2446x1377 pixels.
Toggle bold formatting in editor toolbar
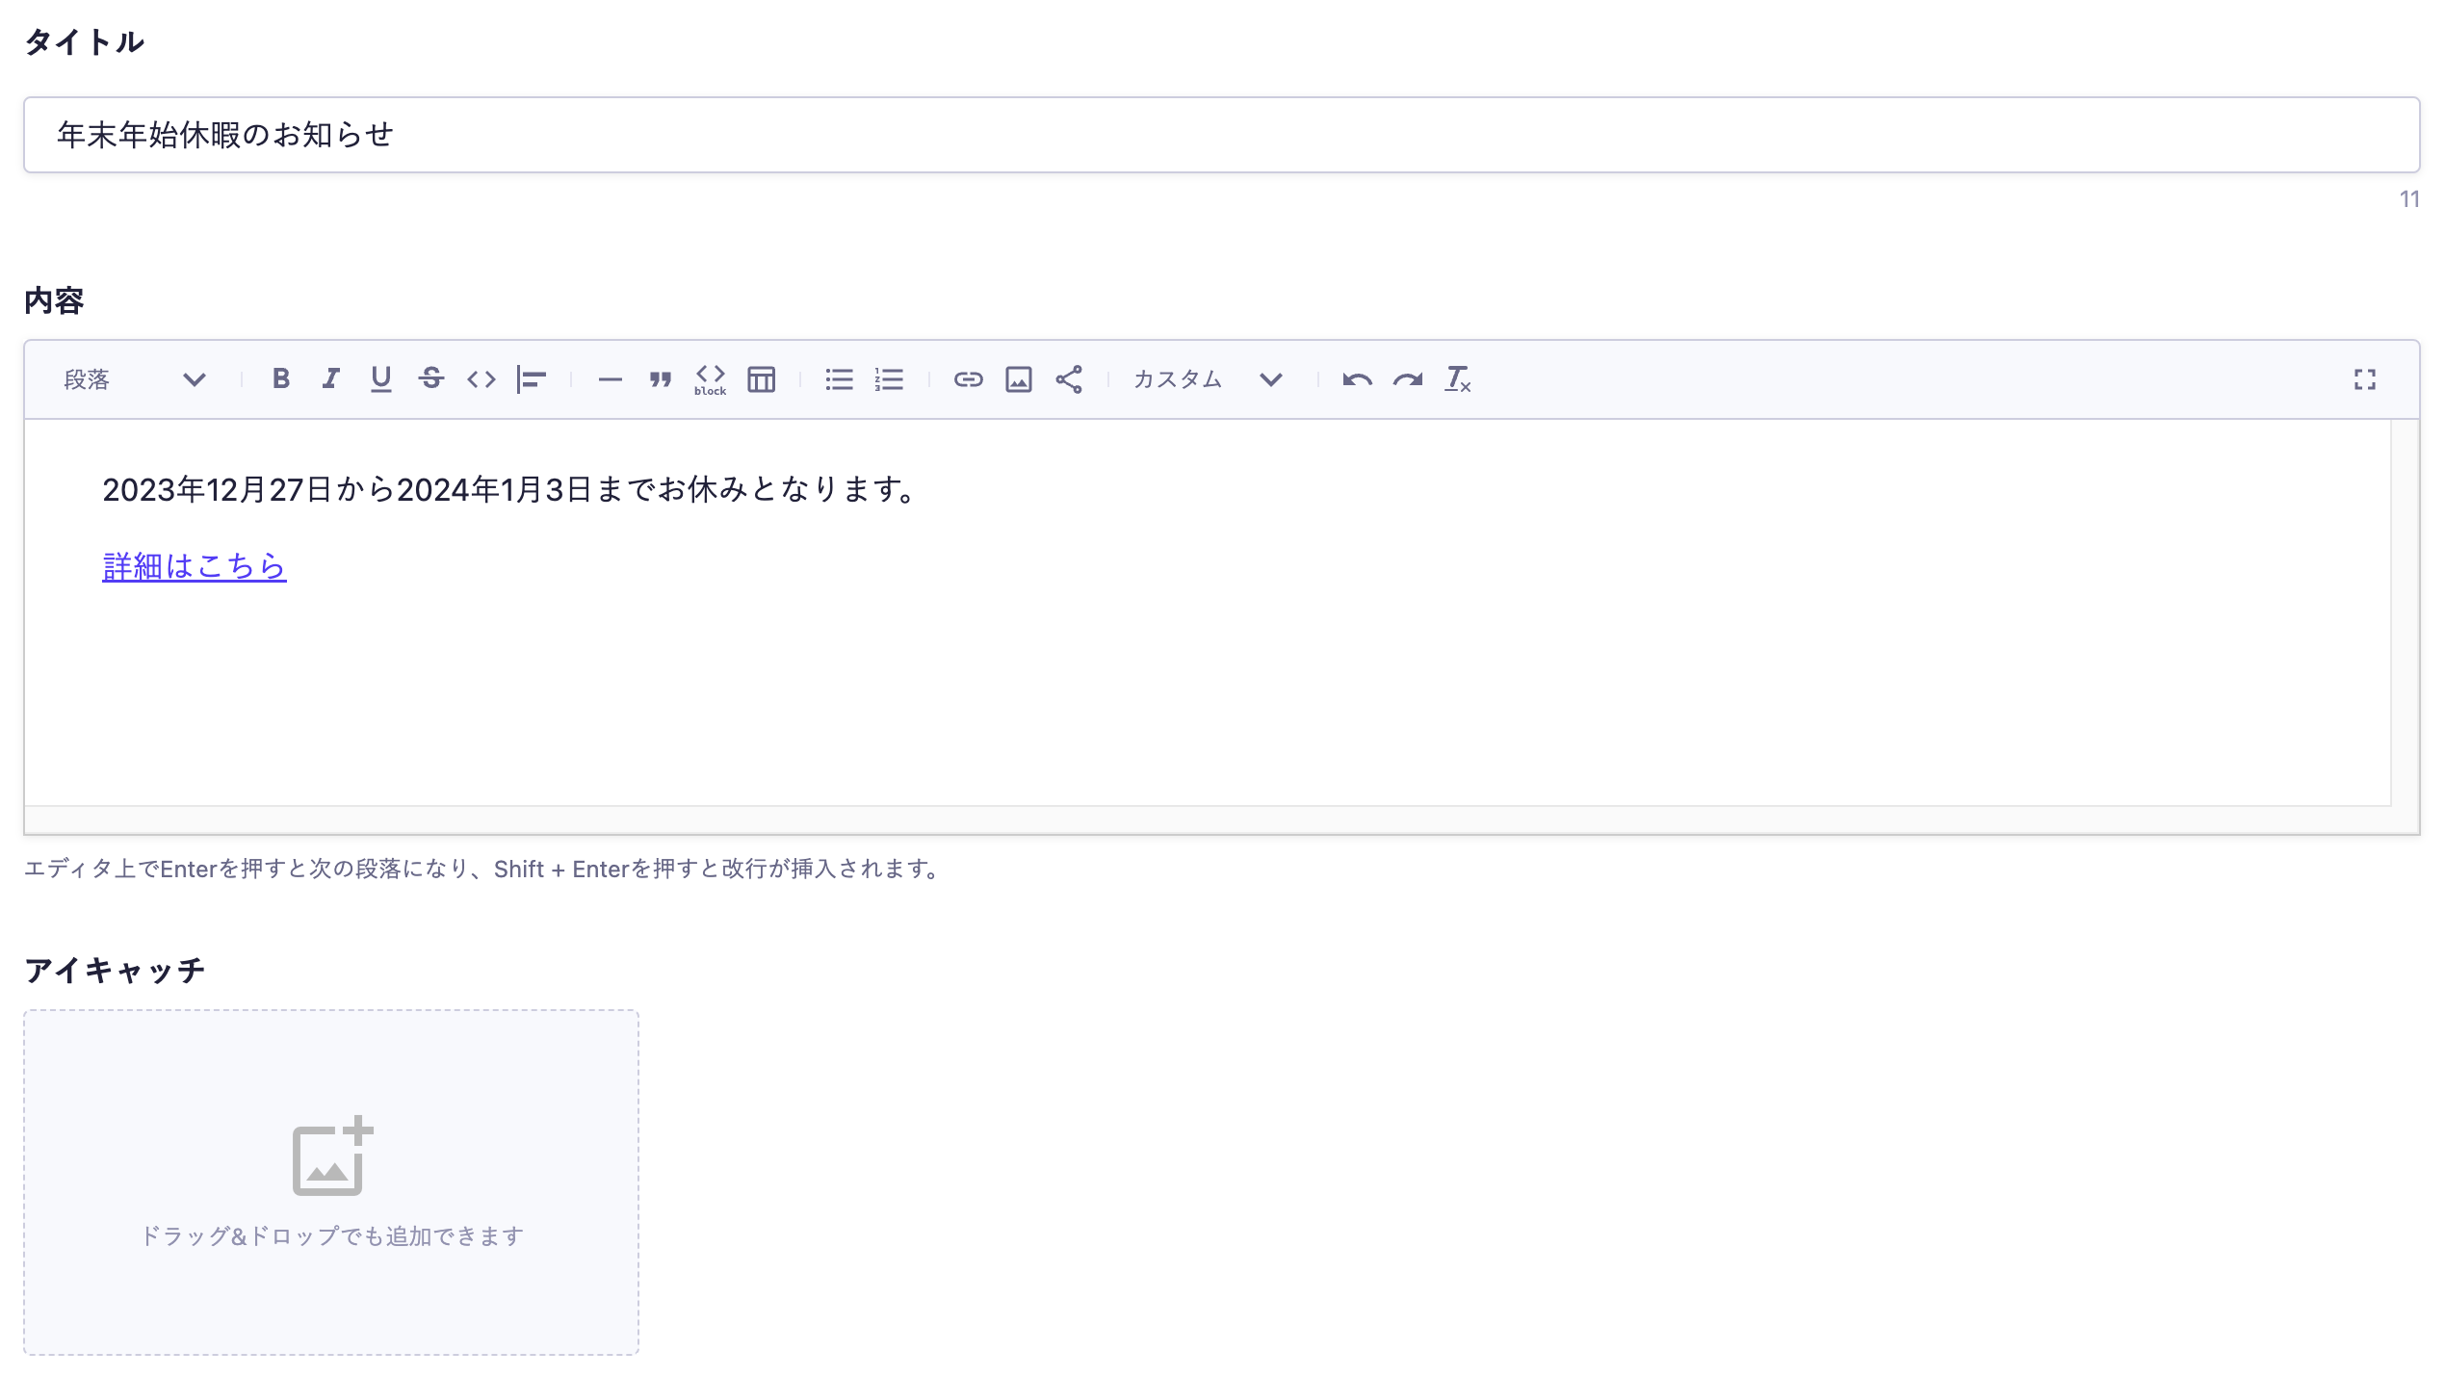[281, 379]
